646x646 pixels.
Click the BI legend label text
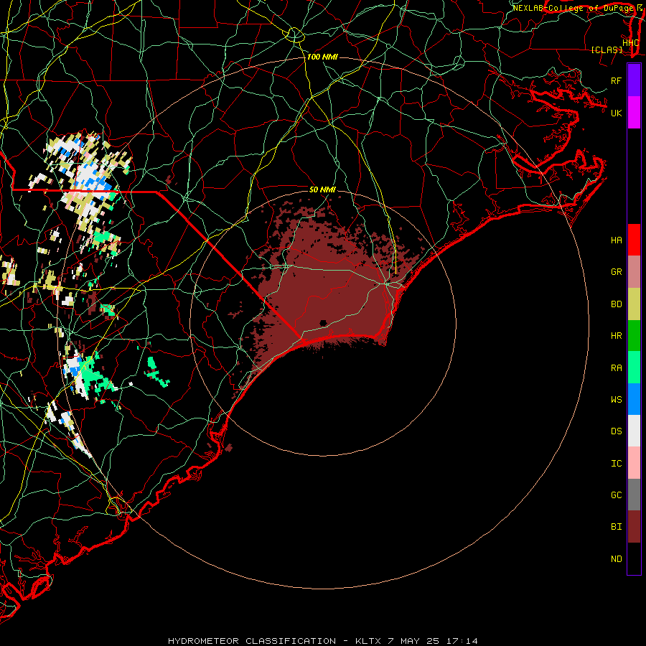coord(617,527)
